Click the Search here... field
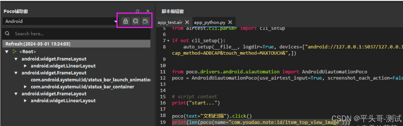403x126 pixels. click(x=76, y=34)
